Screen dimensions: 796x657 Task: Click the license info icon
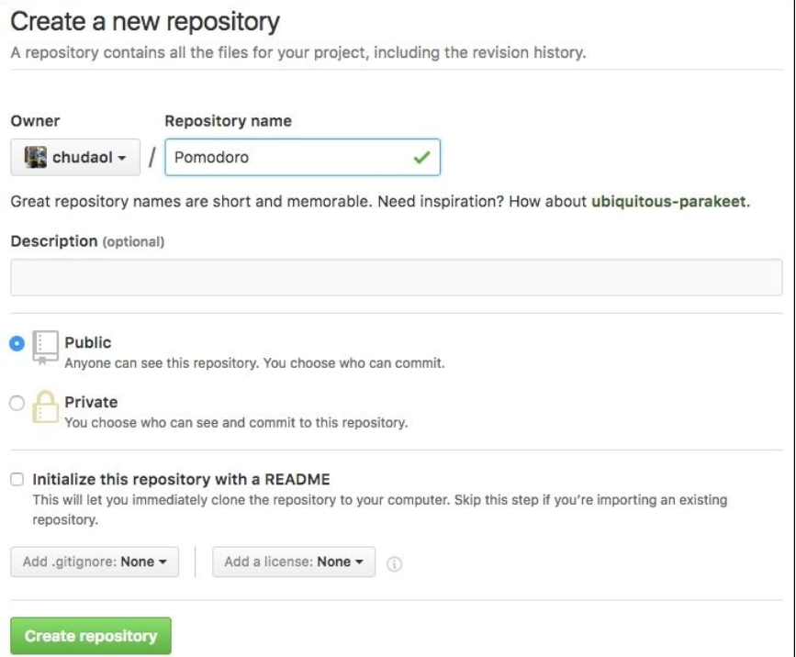395,563
